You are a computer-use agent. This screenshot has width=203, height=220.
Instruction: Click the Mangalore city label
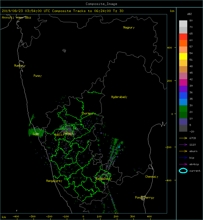(54, 181)
